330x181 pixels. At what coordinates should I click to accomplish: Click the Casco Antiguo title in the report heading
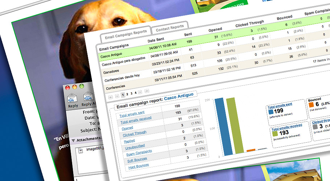pos(179,96)
